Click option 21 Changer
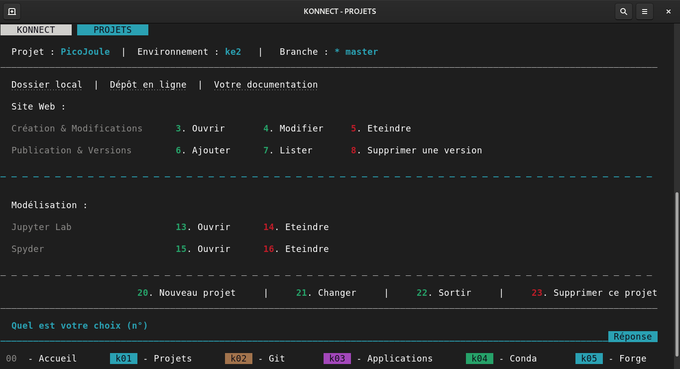 pyautogui.click(x=326, y=293)
